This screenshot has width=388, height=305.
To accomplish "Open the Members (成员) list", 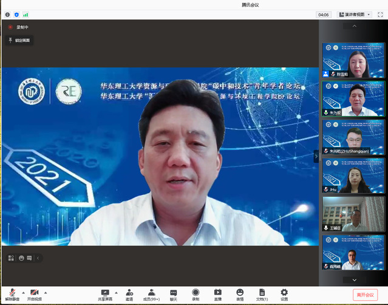I will tap(151, 293).
